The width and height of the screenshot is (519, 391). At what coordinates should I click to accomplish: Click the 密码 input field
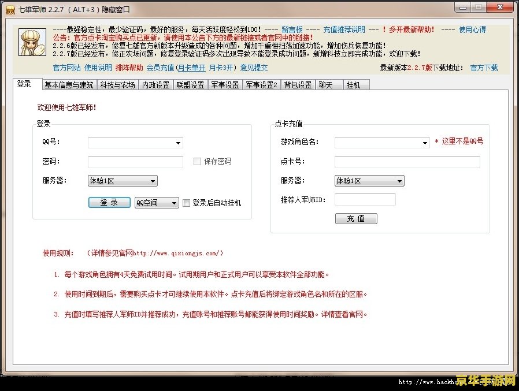pyautogui.click(x=135, y=162)
